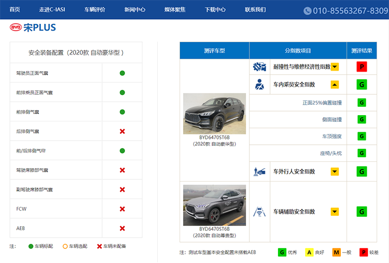Click red X for 后排侧气囊
The height and width of the screenshot is (263, 389).
[122, 131]
